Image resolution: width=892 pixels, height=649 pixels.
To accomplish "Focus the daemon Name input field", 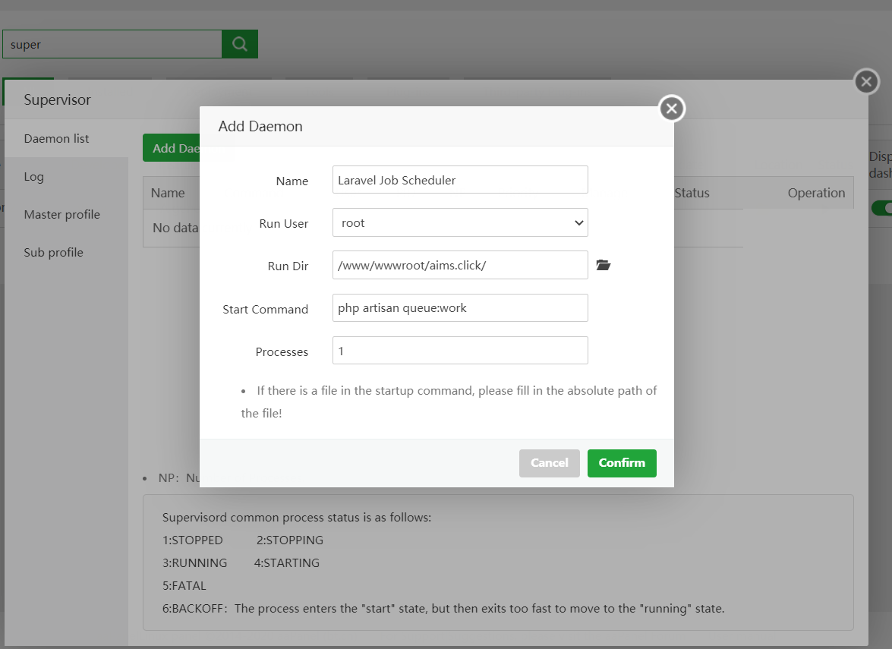I will tap(460, 180).
